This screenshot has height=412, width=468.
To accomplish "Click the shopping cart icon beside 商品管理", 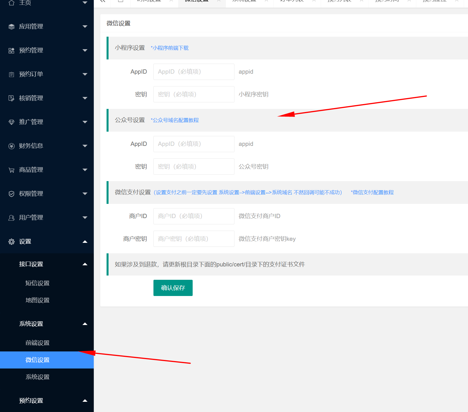I will pos(11,170).
